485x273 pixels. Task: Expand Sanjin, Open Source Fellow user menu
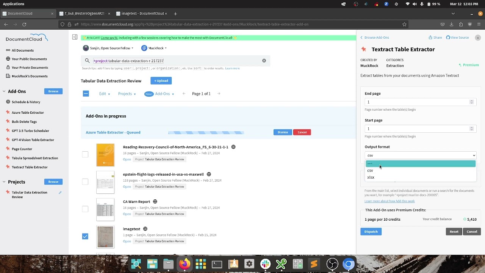(x=108, y=48)
